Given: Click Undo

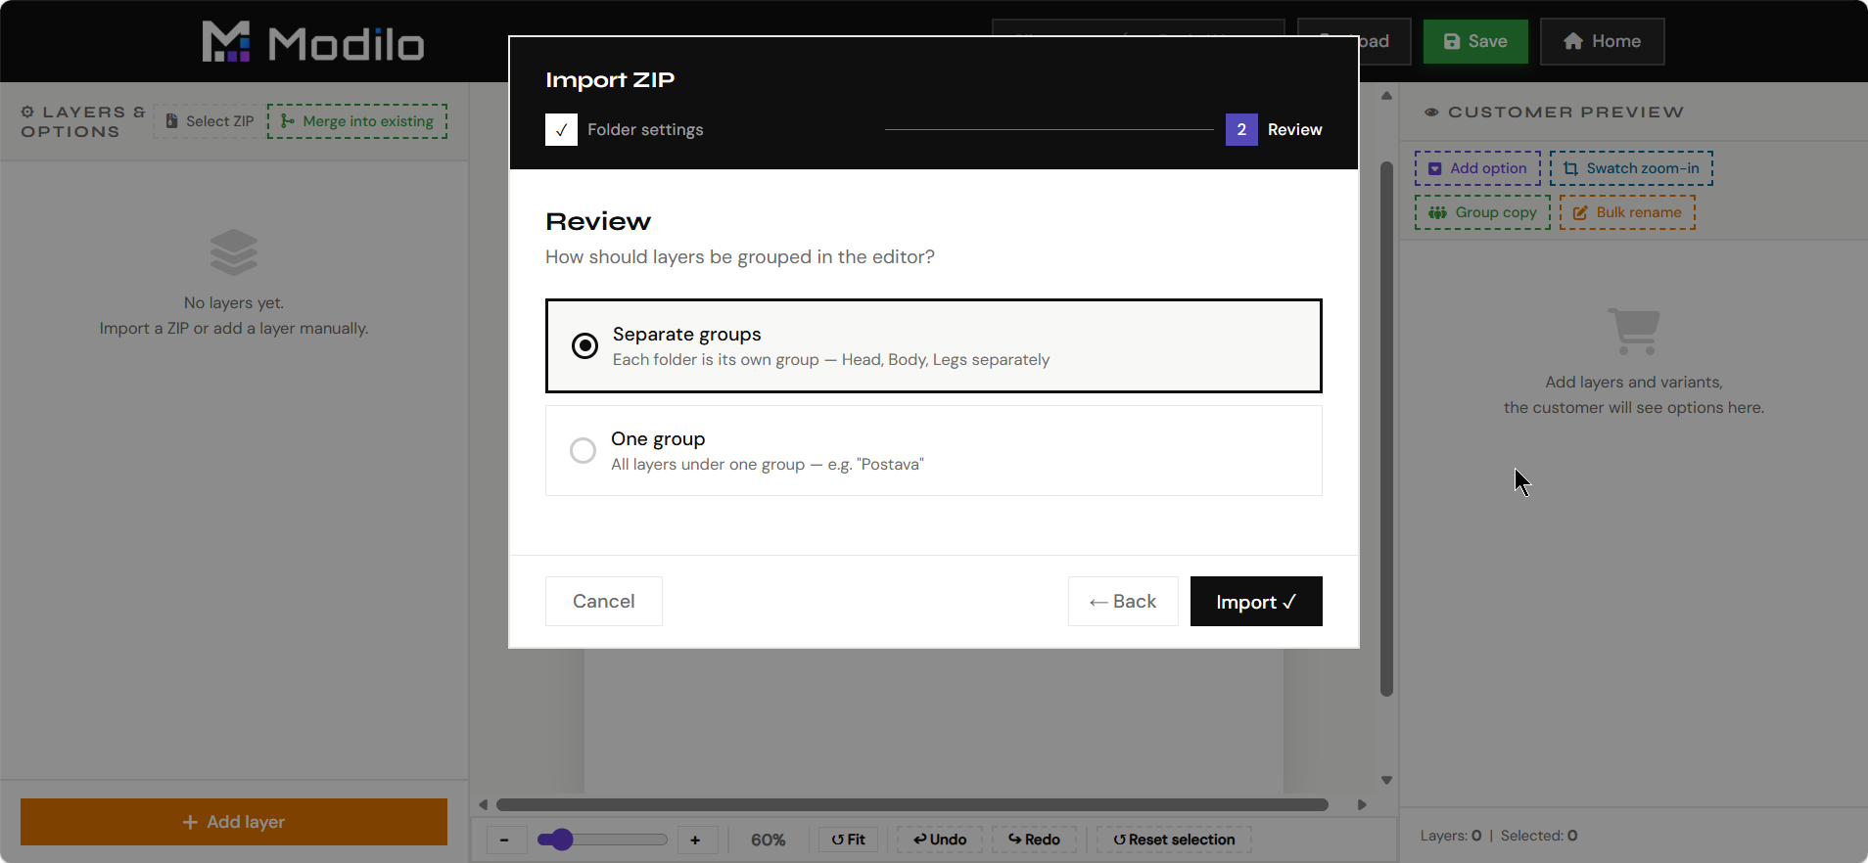Looking at the screenshot, I should coord(940,840).
